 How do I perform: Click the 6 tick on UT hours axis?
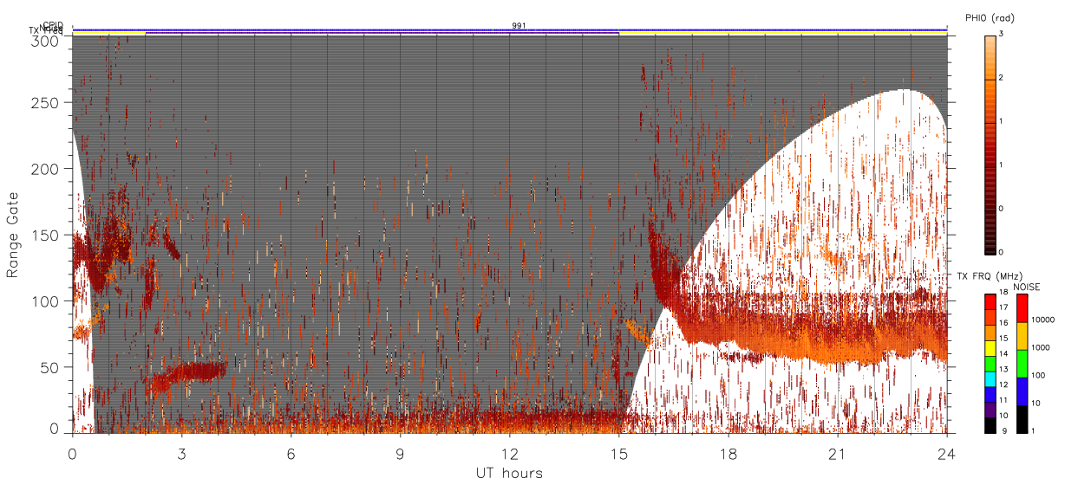click(291, 454)
